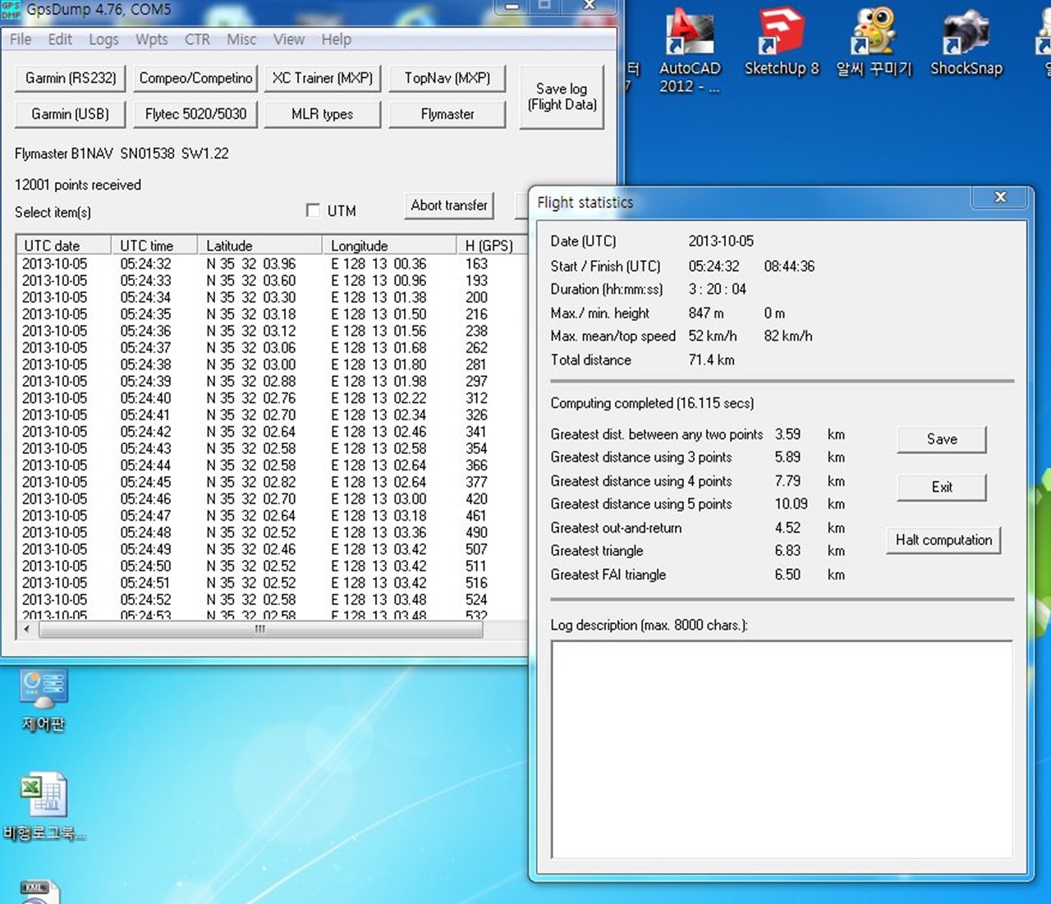
Task: Click latitude value N 35 32 03.96
Action: [250, 264]
